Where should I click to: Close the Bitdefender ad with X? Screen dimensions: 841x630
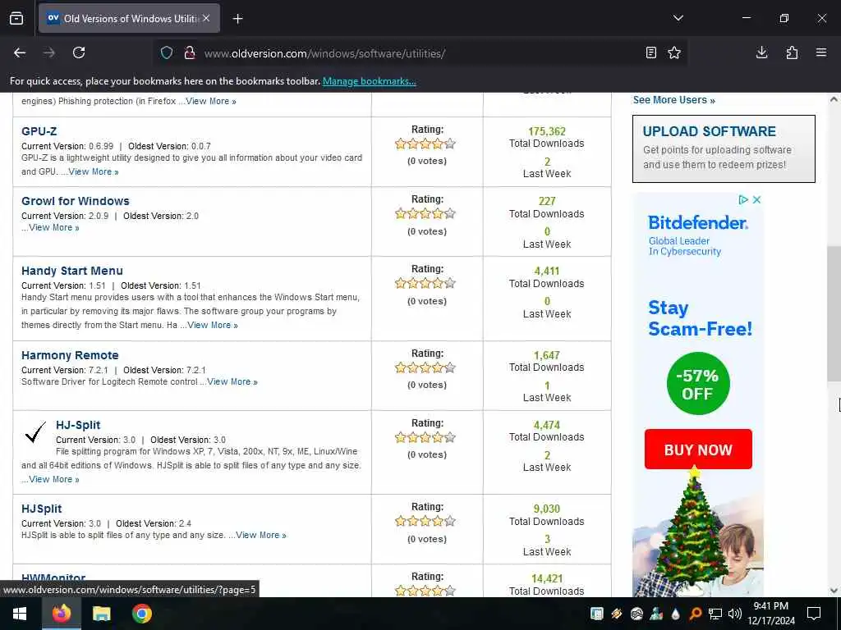pos(756,200)
